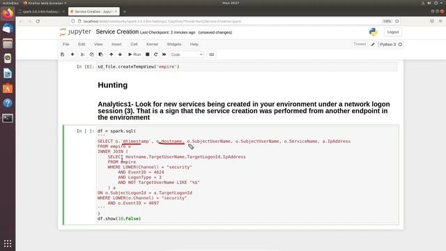Run the selected cell
446x251 pixels.
click(x=134, y=54)
